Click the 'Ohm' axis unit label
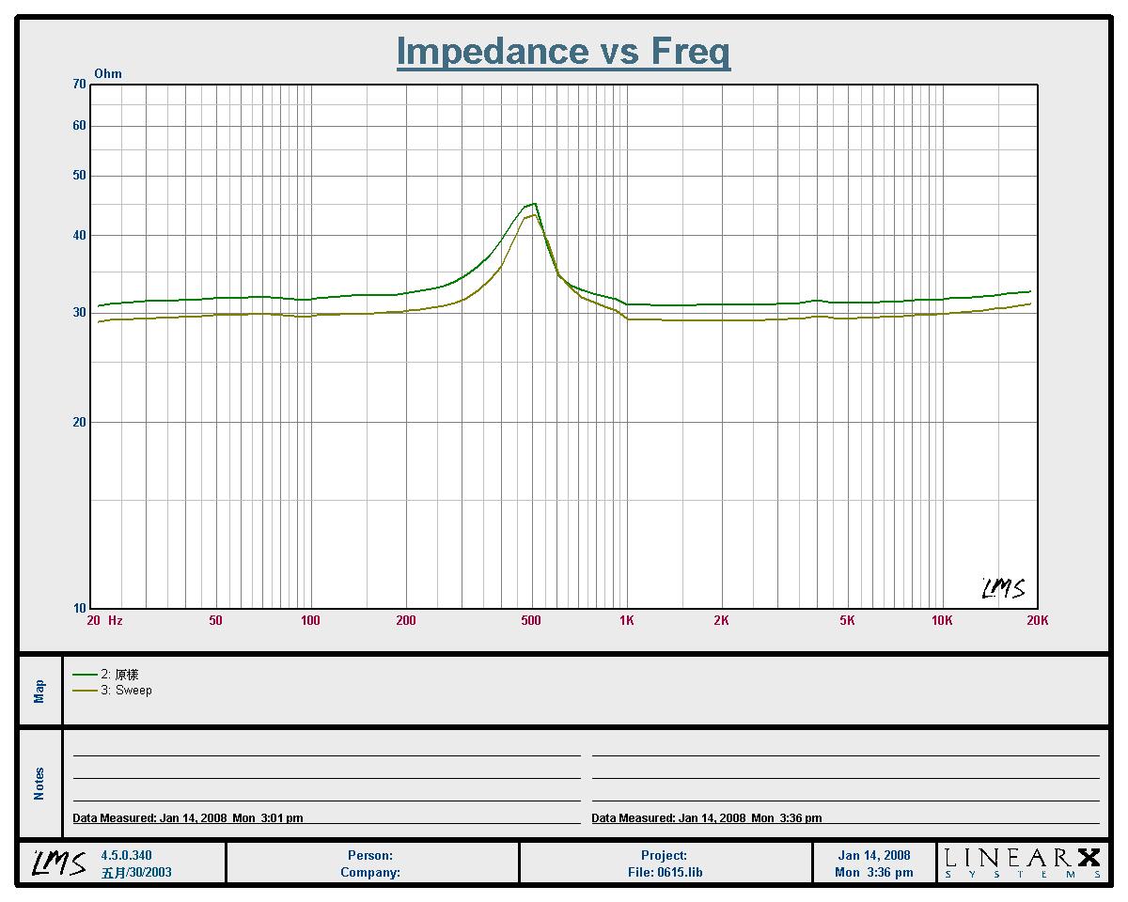1128x902 pixels. (108, 74)
